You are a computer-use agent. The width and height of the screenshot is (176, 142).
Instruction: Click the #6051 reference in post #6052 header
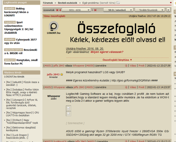90,87
